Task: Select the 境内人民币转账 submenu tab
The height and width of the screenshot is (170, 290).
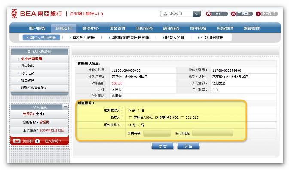Action: coord(41,38)
